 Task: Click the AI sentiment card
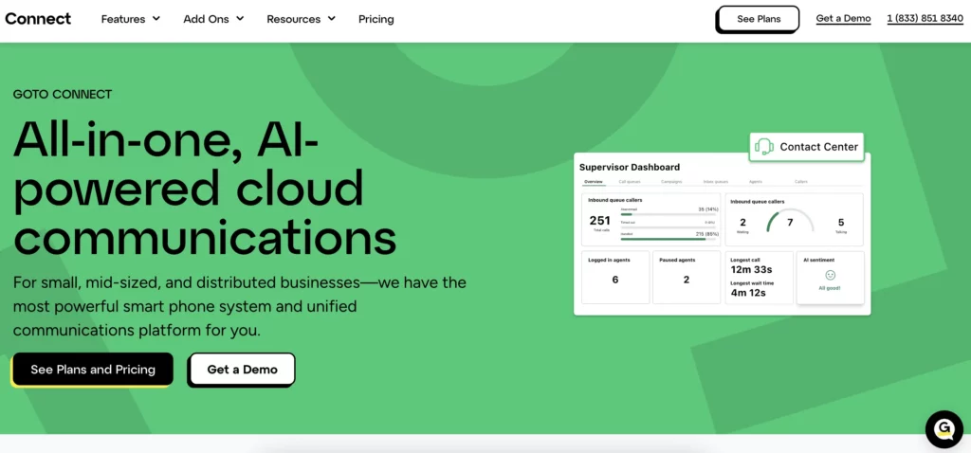point(831,278)
